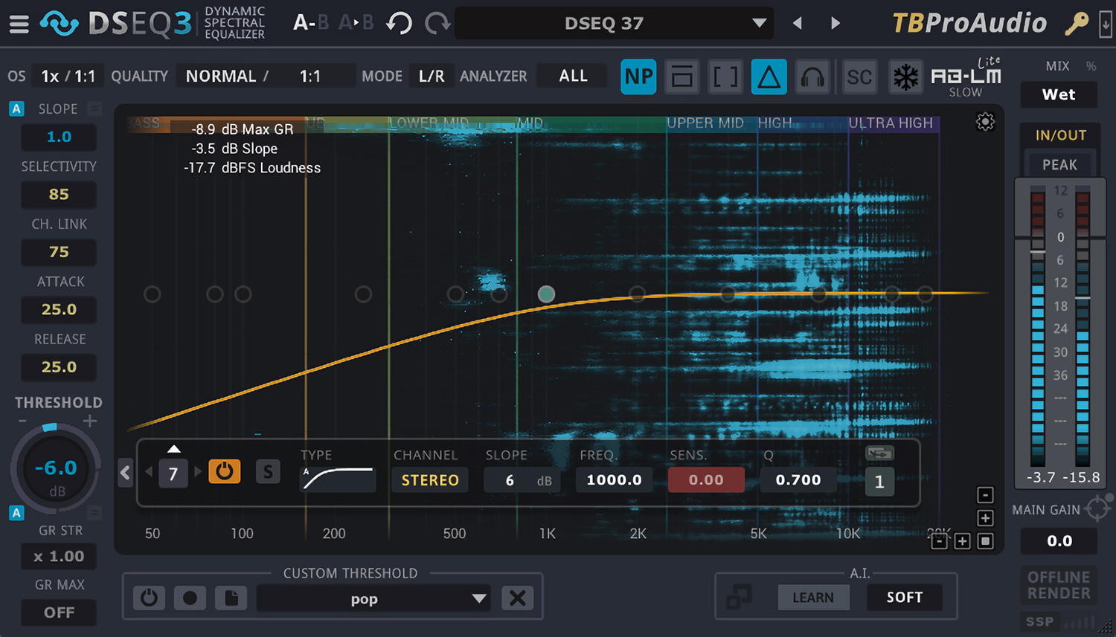Click the NP noise profile icon
This screenshot has height=637, width=1116.
click(x=638, y=77)
